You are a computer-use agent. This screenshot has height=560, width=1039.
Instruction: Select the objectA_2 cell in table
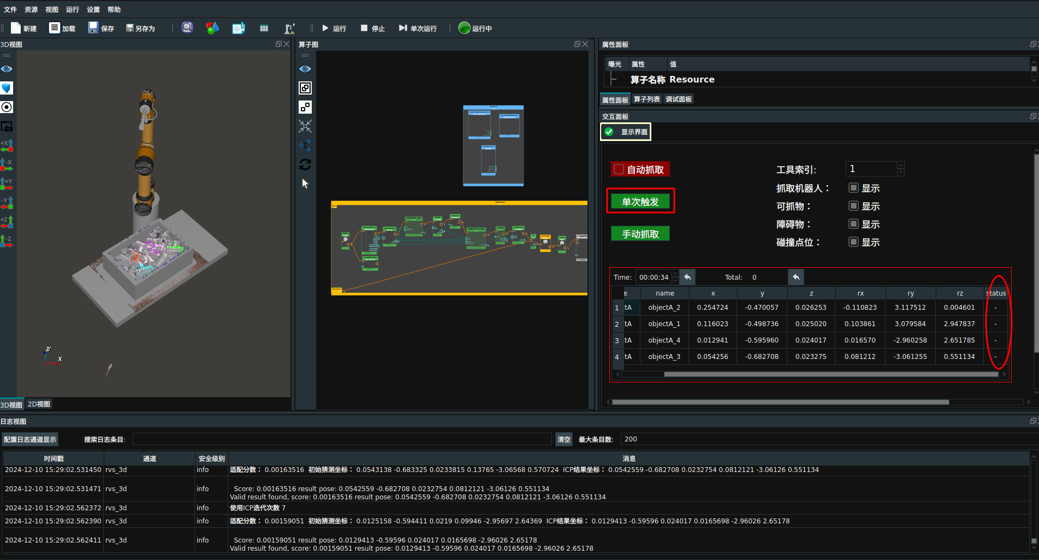664,308
